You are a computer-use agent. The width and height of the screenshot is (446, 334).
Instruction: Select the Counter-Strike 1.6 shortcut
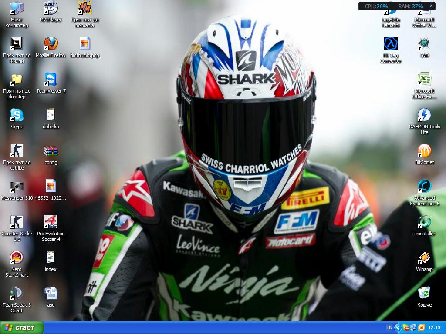[17, 222]
